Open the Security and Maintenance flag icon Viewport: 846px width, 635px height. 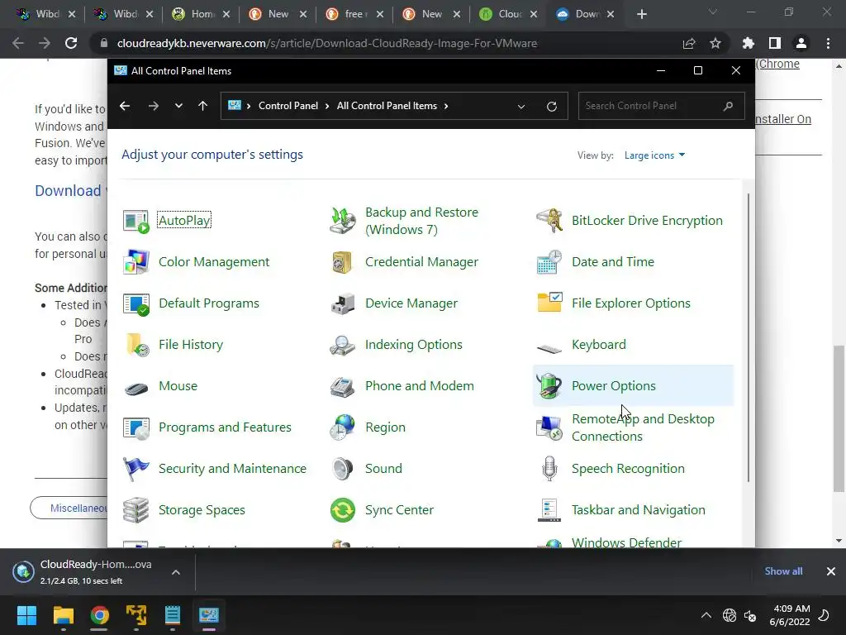click(136, 469)
